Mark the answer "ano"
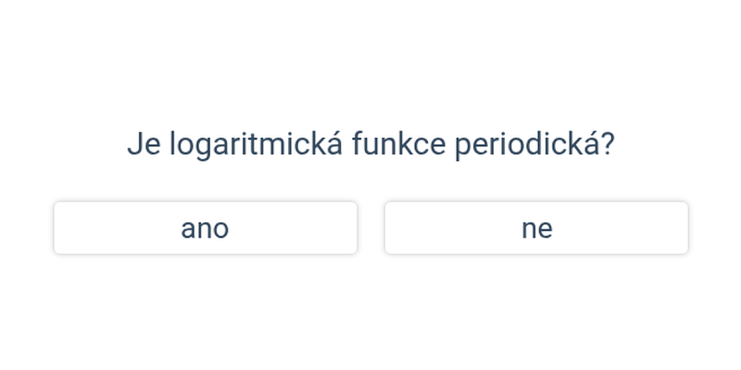Screen dimensions: 741x370 (x=206, y=228)
